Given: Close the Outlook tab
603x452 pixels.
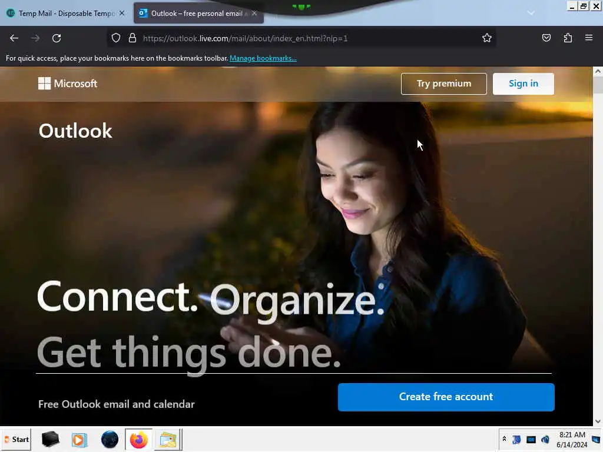Looking at the screenshot, I should pyautogui.click(x=254, y=13).
